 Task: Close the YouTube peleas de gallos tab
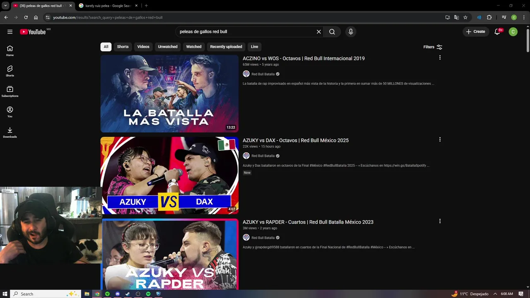point(70,6)
